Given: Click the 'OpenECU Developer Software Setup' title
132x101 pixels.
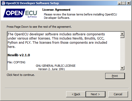Looking at the screenshot, I should (x=32, y=3).
